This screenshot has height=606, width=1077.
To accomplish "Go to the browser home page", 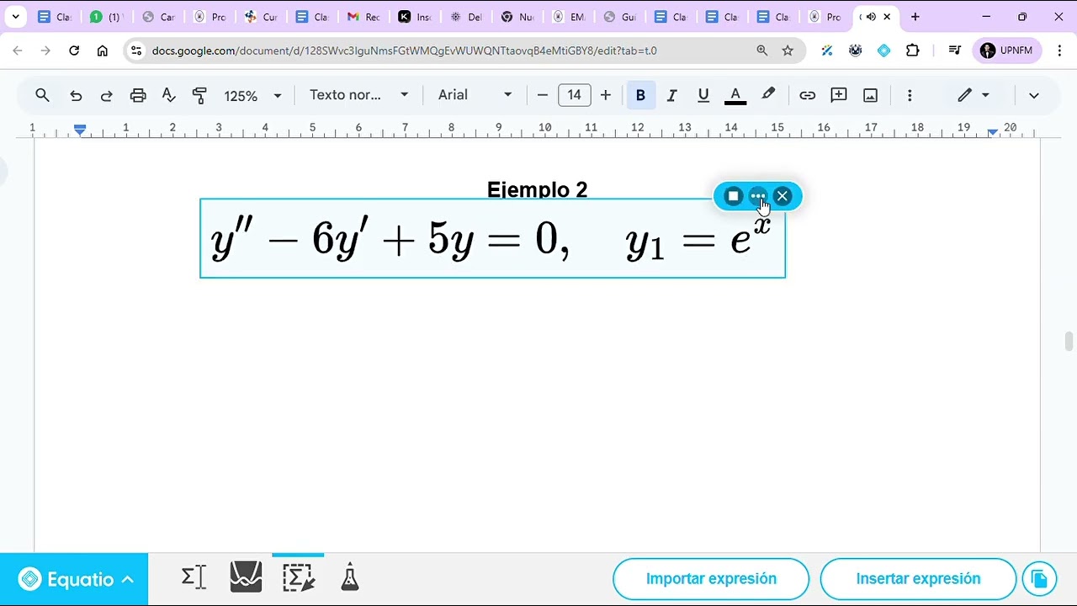I will pos(103,50).
